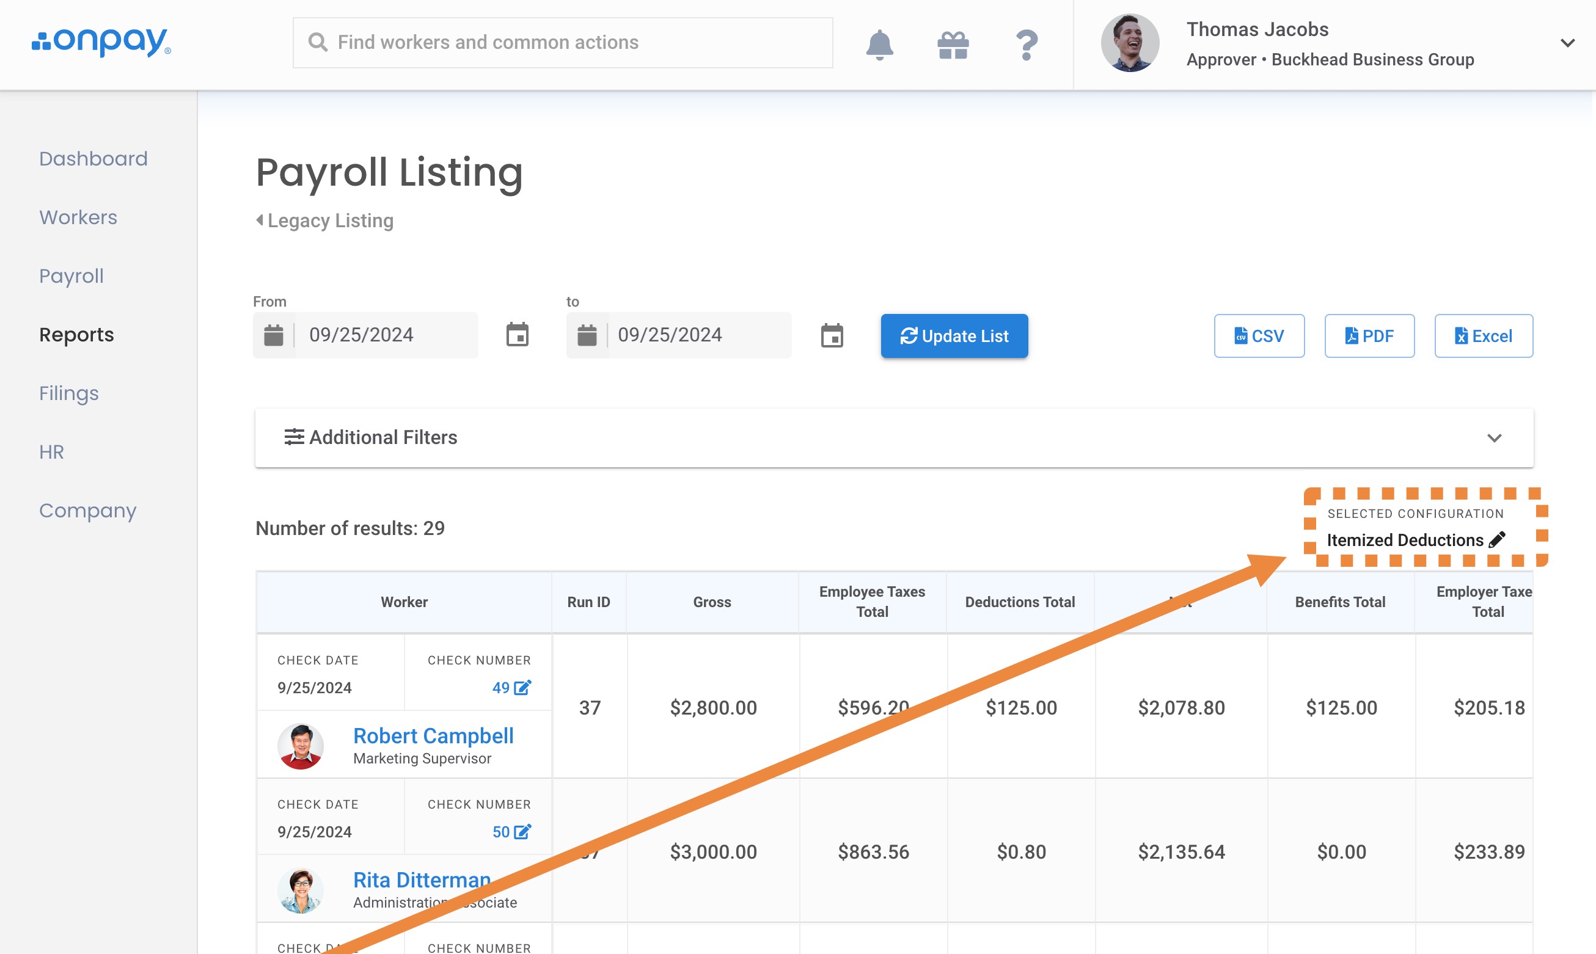Click the From date calendar prefix icon
This screenshot has height=954, width=1596.
coord(273,335)
